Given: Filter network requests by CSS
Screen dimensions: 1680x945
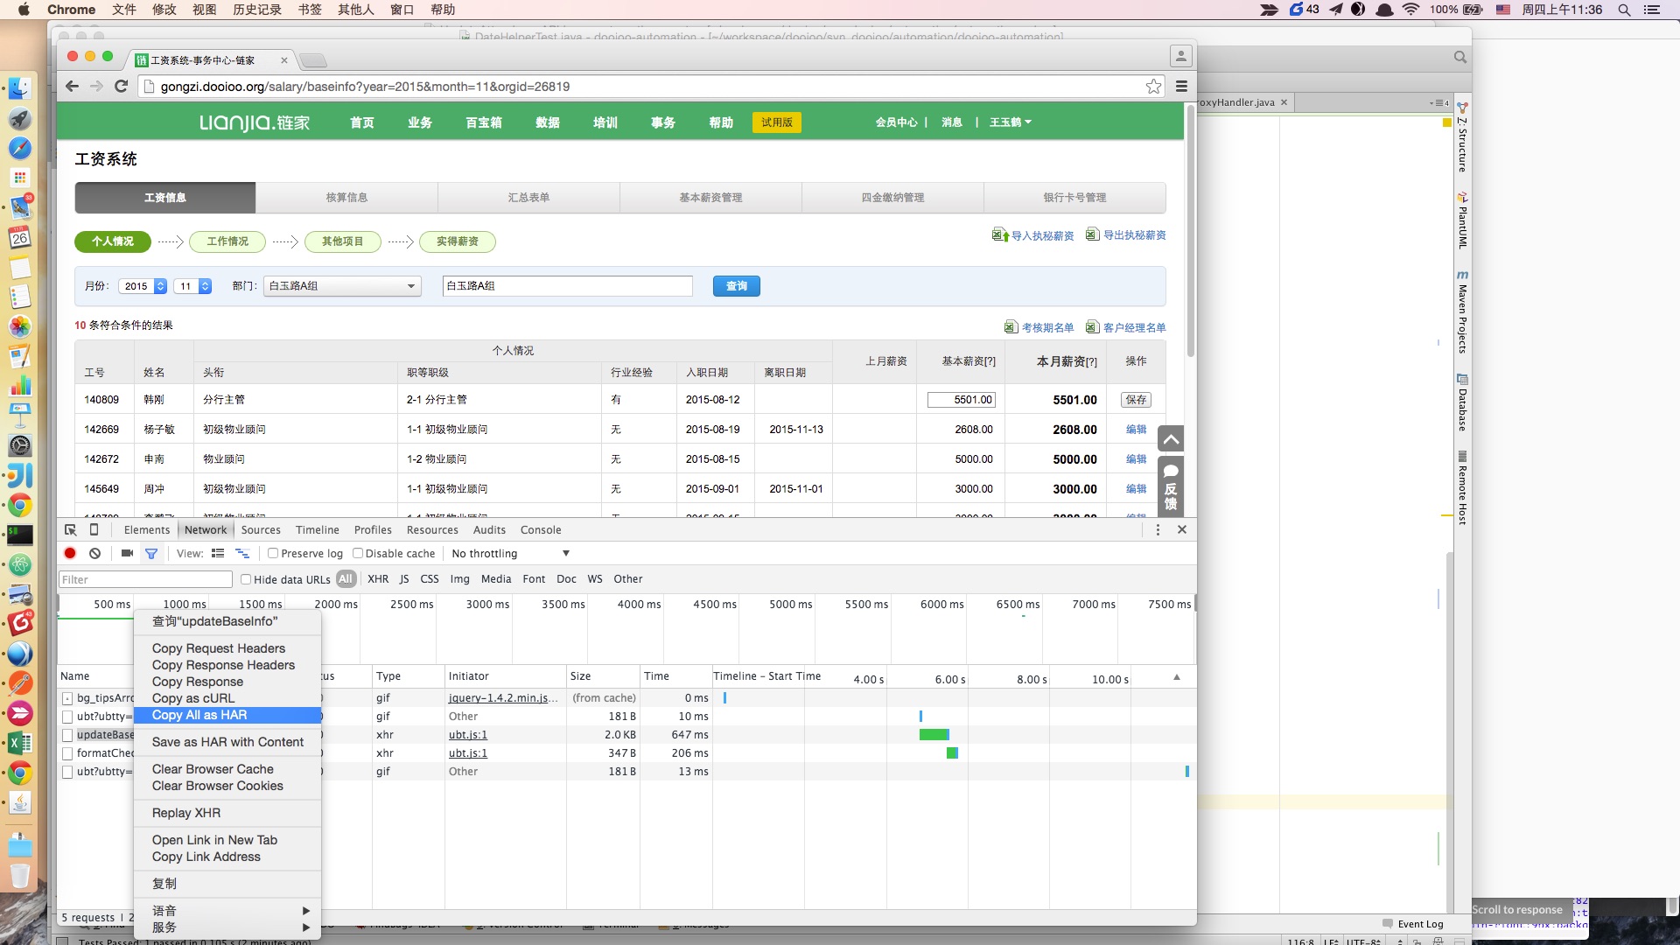Looking at the screenshot, I should 430,578.
